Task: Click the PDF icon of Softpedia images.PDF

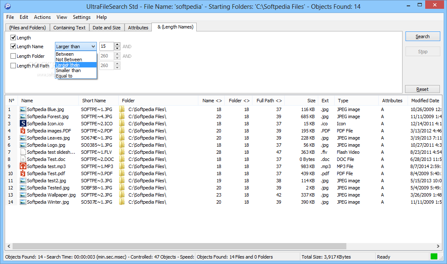Action: tap(23, 131)
